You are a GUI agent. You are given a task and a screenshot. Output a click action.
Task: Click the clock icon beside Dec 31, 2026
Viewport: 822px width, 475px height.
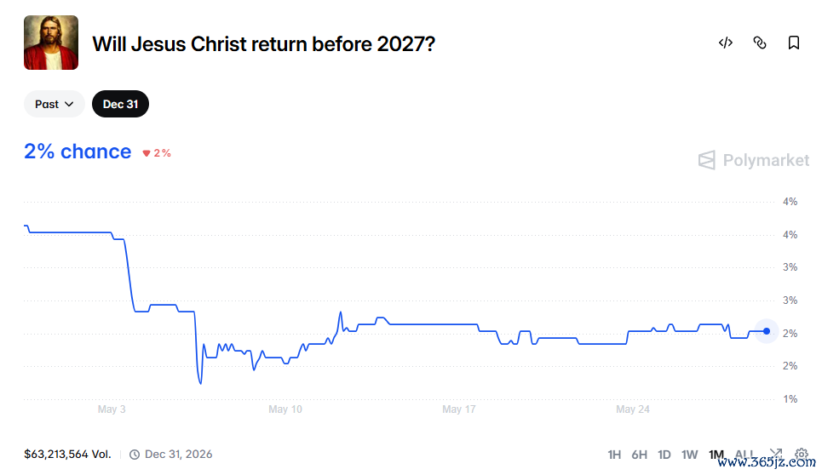coord(135,455)
